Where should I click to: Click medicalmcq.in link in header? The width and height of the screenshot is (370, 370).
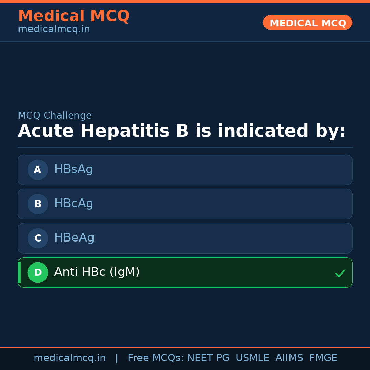point(54,29)
